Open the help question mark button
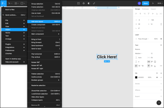This screenshot has height=108, width=164. pyautogui.click(x=159, y=103)
